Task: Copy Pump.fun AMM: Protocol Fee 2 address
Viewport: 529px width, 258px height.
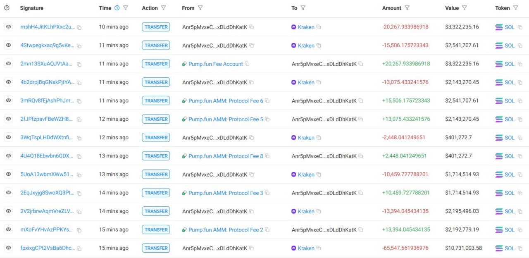Action: click(x=267, y=229)
